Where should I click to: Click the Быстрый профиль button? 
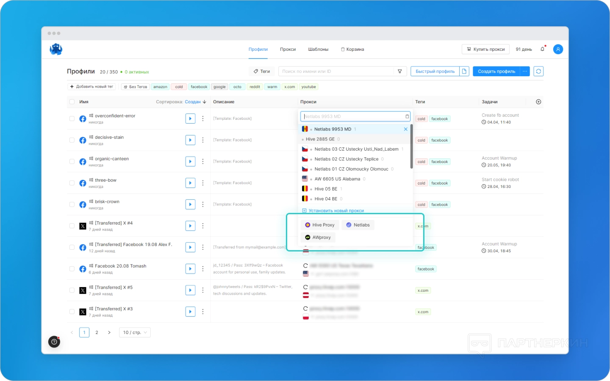(x=435, y=72)
